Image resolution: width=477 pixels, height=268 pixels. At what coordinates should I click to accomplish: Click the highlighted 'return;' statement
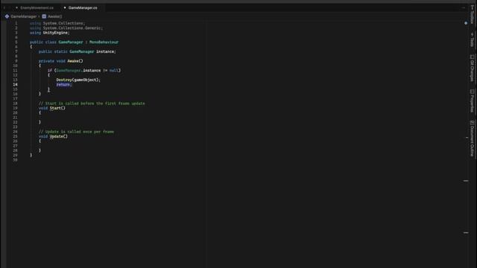point(64,84)
